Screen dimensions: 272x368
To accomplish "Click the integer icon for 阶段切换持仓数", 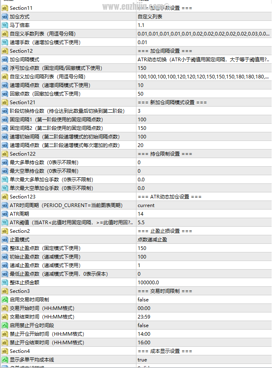I will (4, 111).
